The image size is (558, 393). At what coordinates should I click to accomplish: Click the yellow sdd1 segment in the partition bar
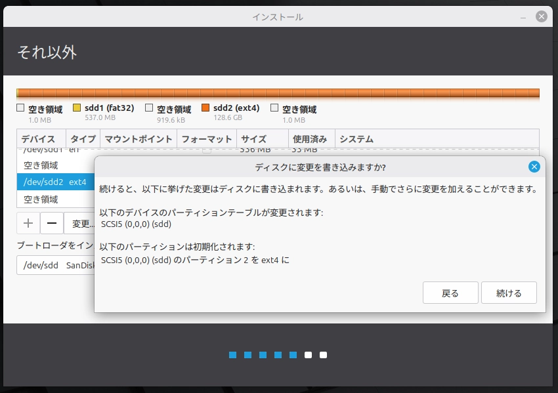(x=18, y=93)
